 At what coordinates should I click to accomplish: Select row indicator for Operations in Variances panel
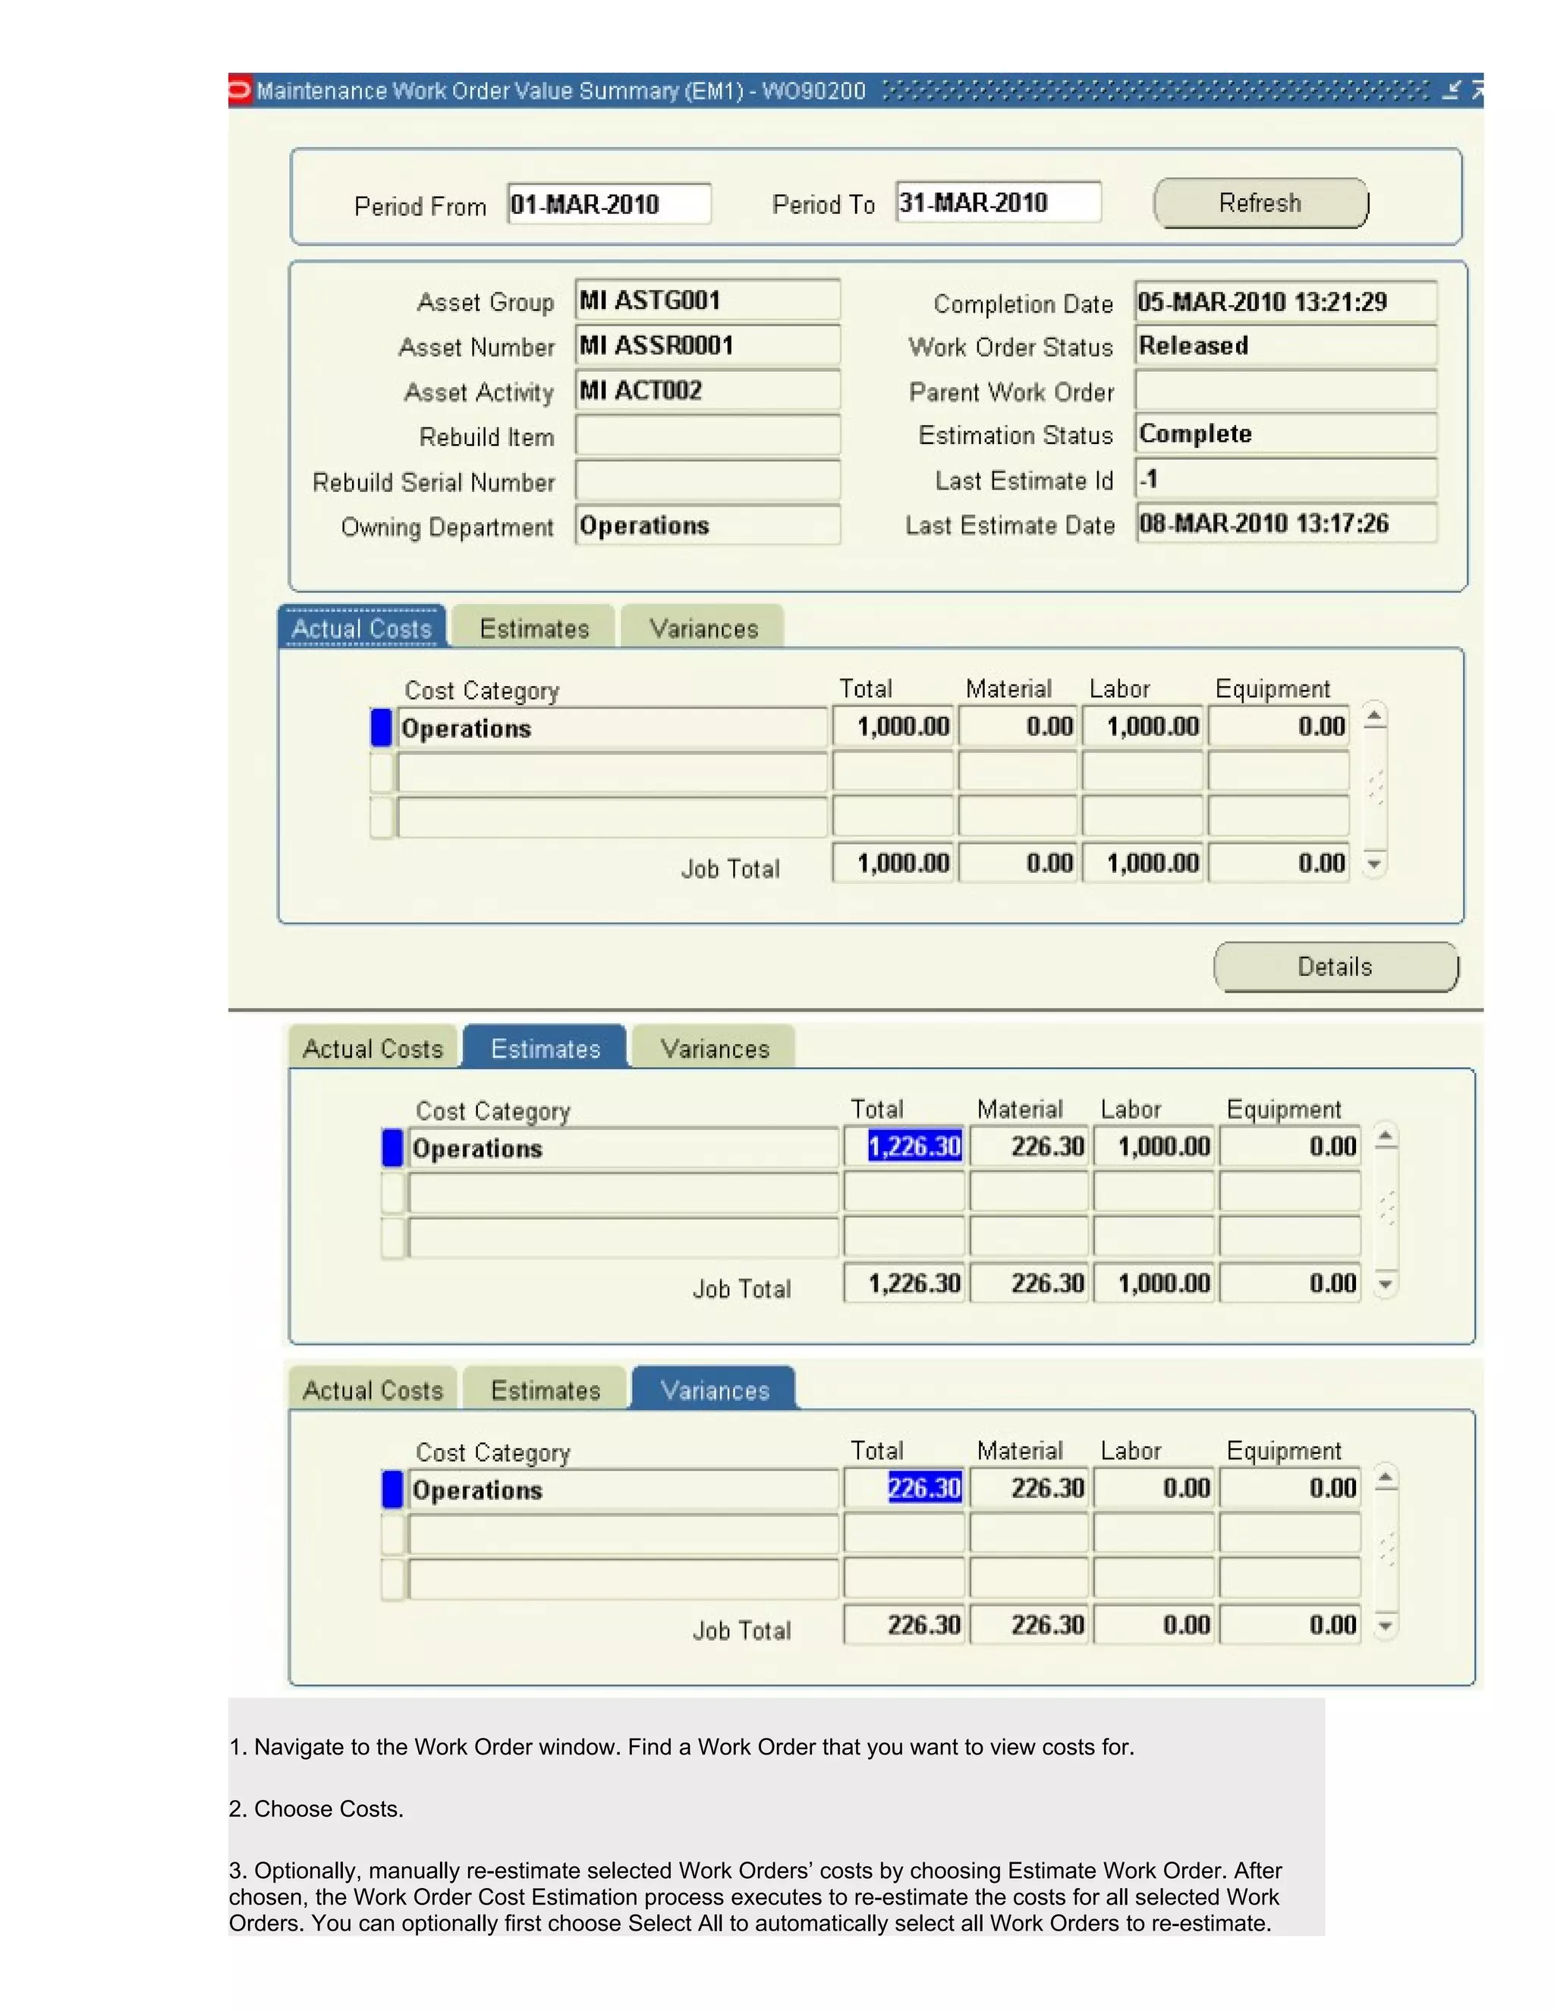pos(392,1489)
